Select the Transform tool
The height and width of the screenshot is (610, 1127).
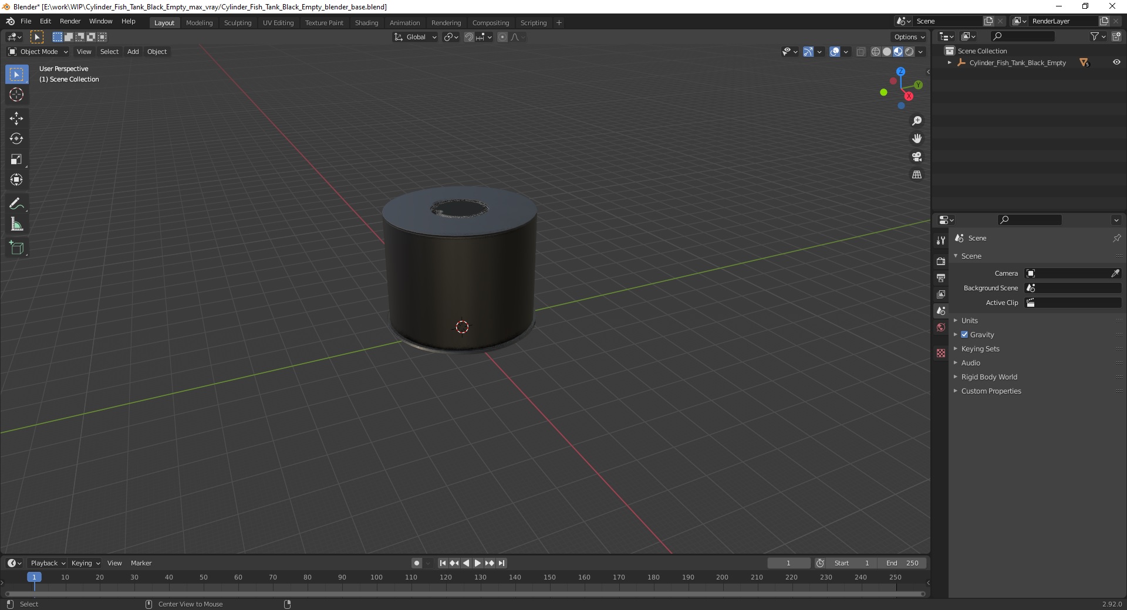(16, 179)
